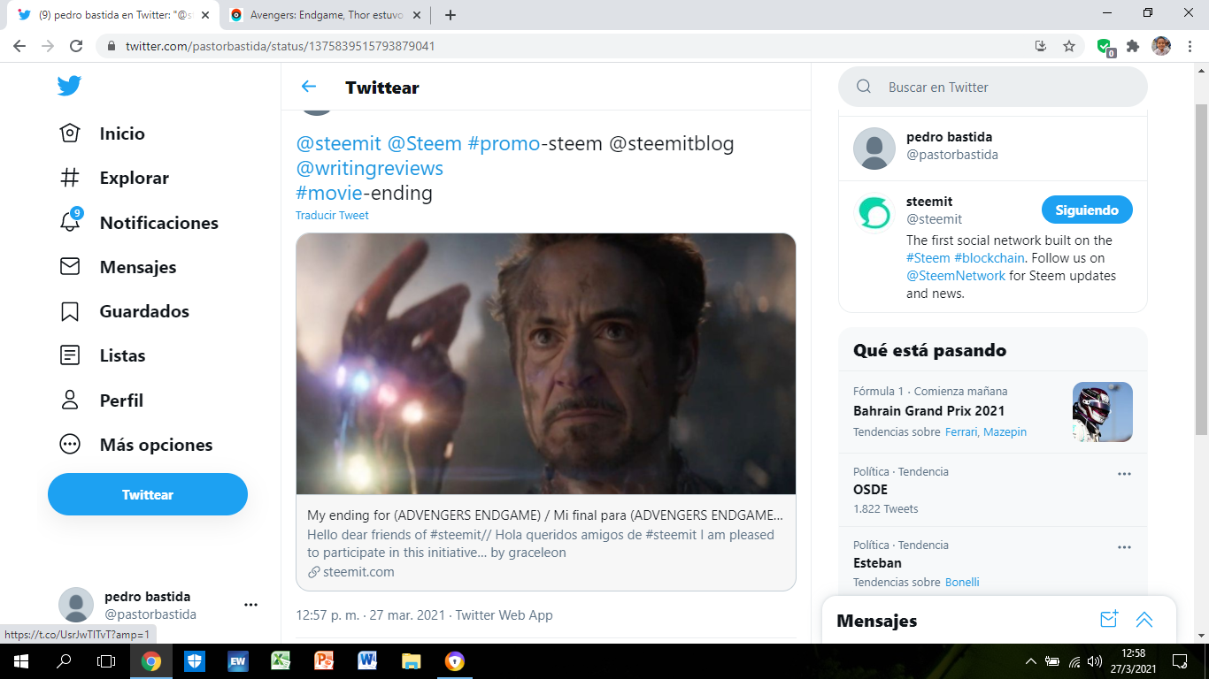Screen dimensions: 1209x679
Task: Open @writingreviews mention link
Action: click(369, 168)
